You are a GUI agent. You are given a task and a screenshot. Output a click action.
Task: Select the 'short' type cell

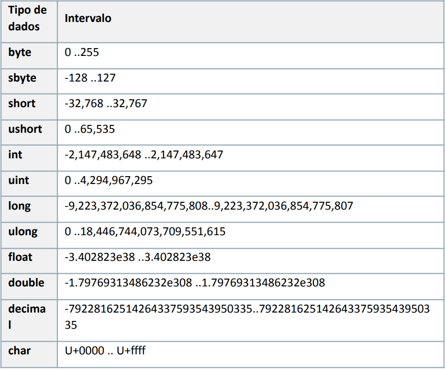pyautogui.click(x=22, y=103)
